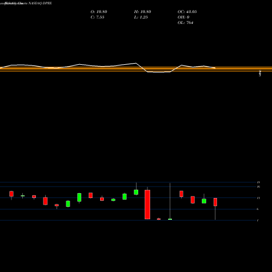Click the '11' price axis label
The height and width of the screenshot is (272, 272).
(x=258, y=198)
